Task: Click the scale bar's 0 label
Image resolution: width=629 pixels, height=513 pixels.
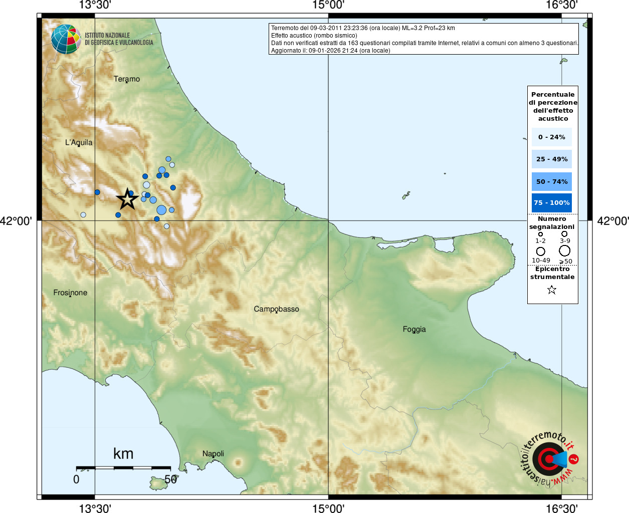Action: pyautogui.click(x=76, y=479)
